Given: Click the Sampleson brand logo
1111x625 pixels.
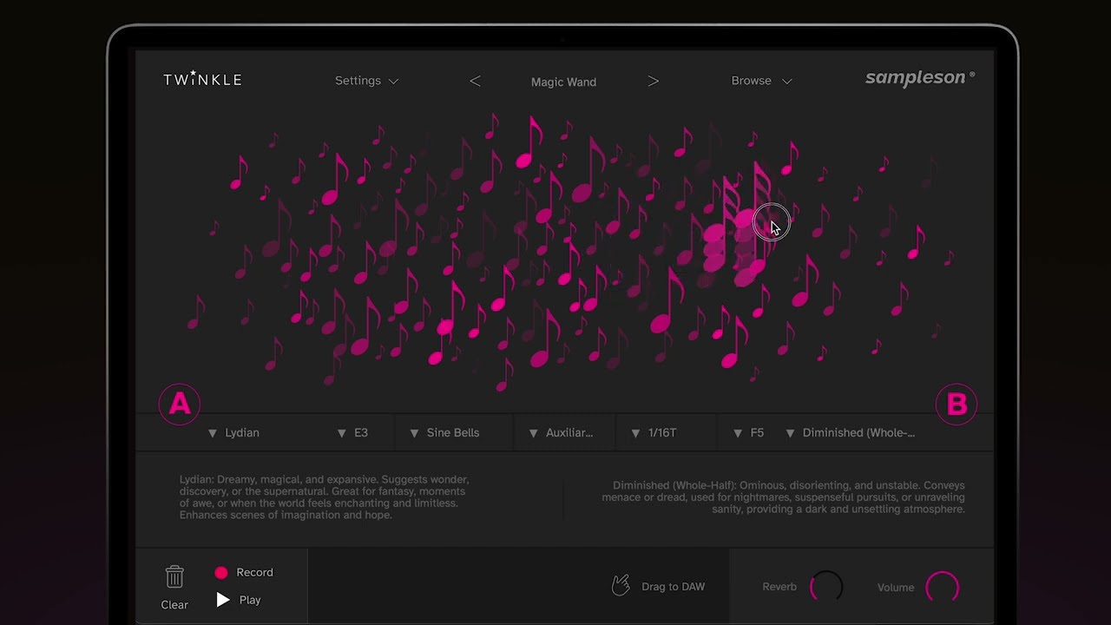Looking at the screenshot, I should (x=919, y=78).
